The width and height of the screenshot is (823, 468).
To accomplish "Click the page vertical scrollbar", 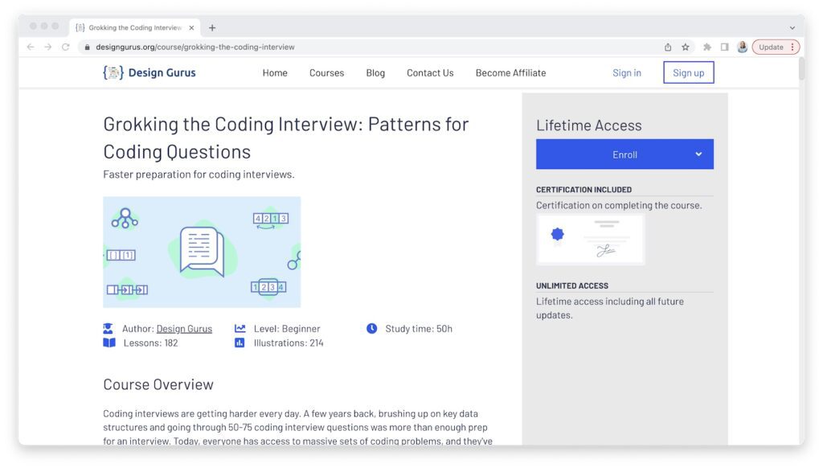I will pyautogui.click(x=801, y=68).
